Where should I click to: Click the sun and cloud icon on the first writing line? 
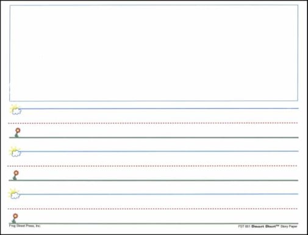(x=16, y=110)
